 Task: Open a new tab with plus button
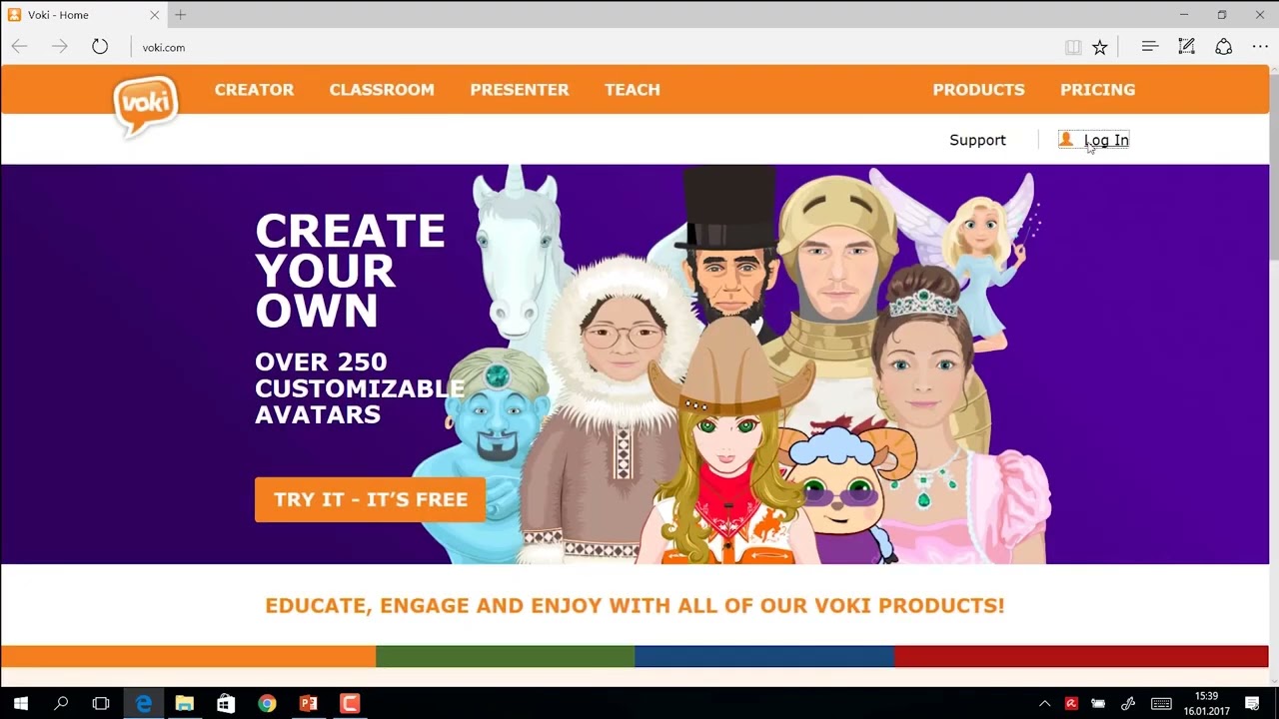[x=181, y=15]
